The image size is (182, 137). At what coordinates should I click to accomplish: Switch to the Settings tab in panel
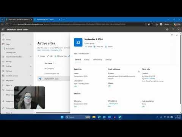[108, 60]
